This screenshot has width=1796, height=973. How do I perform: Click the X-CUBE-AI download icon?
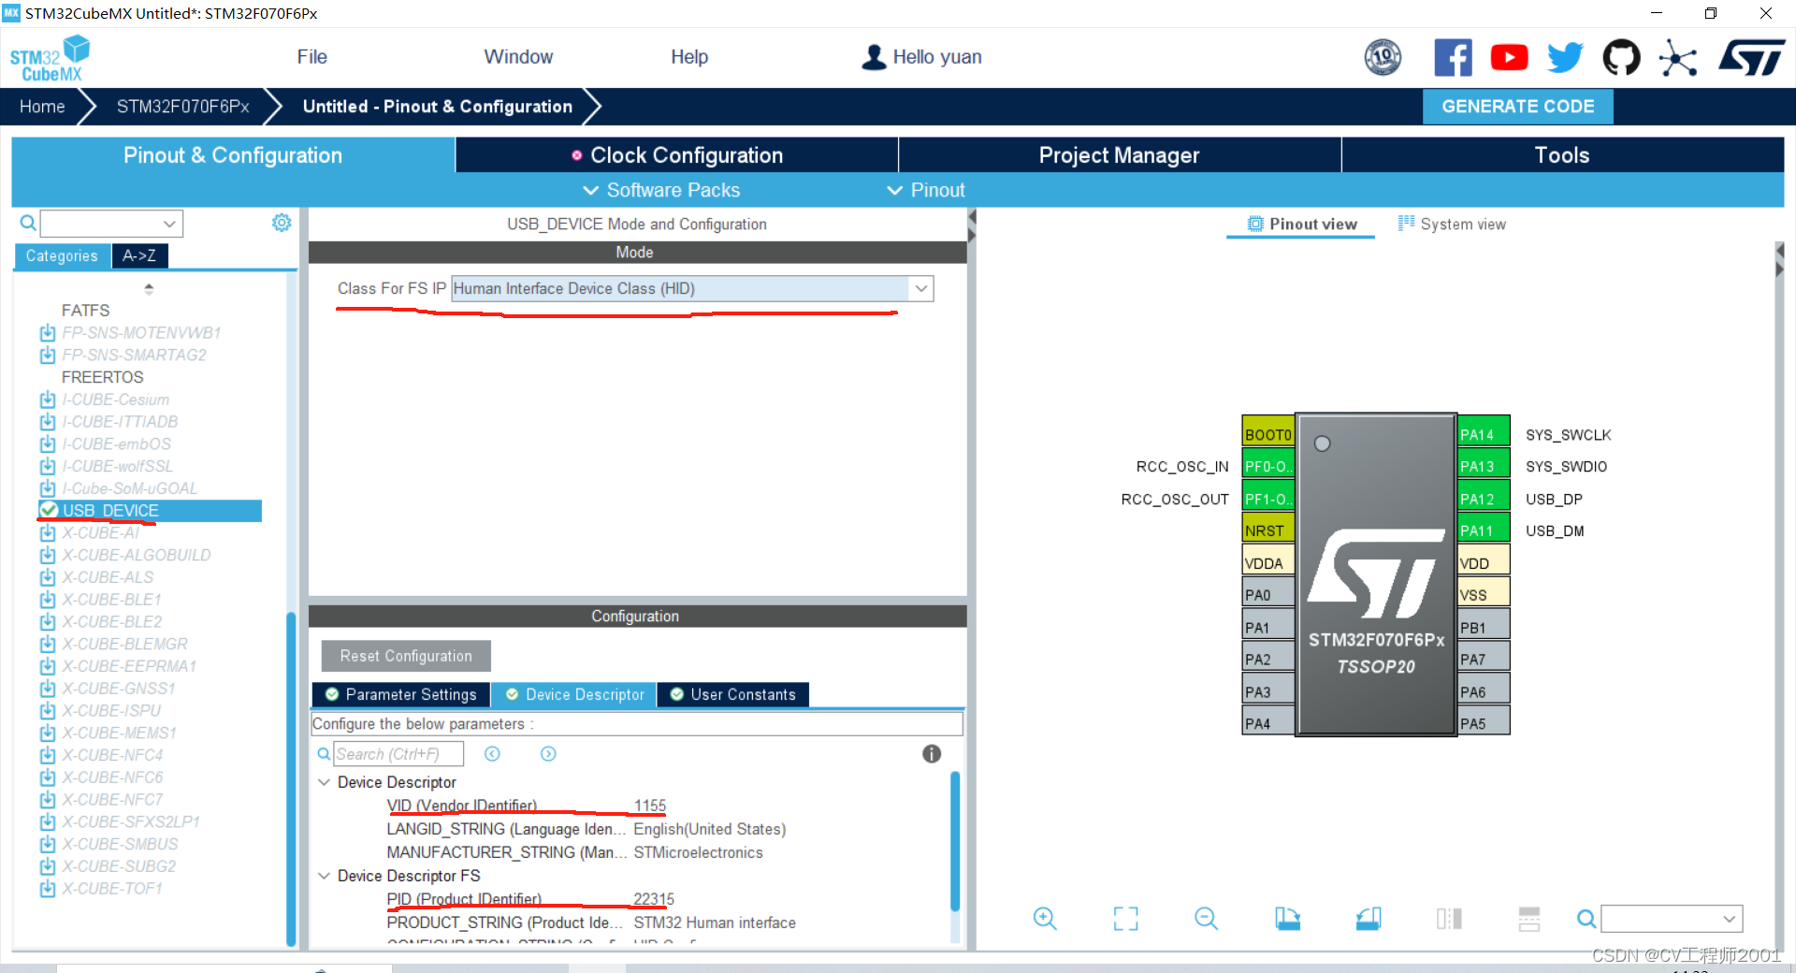point(48,533)
